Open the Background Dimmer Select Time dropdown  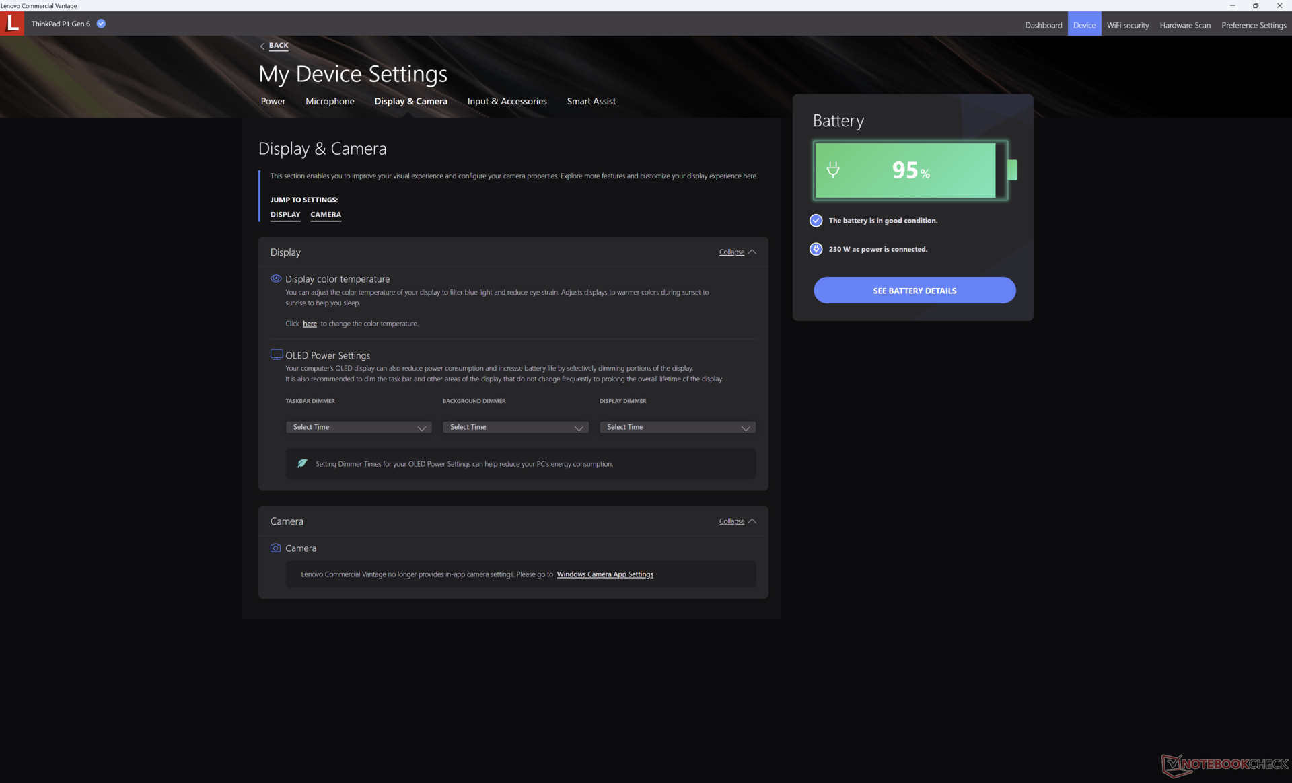[515, 427]
